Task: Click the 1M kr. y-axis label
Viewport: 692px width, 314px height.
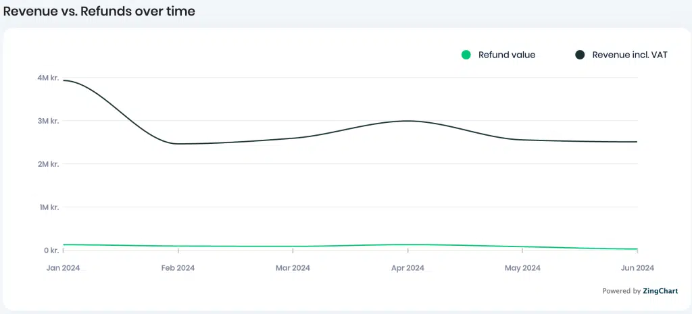Action: tap(48, 207)
